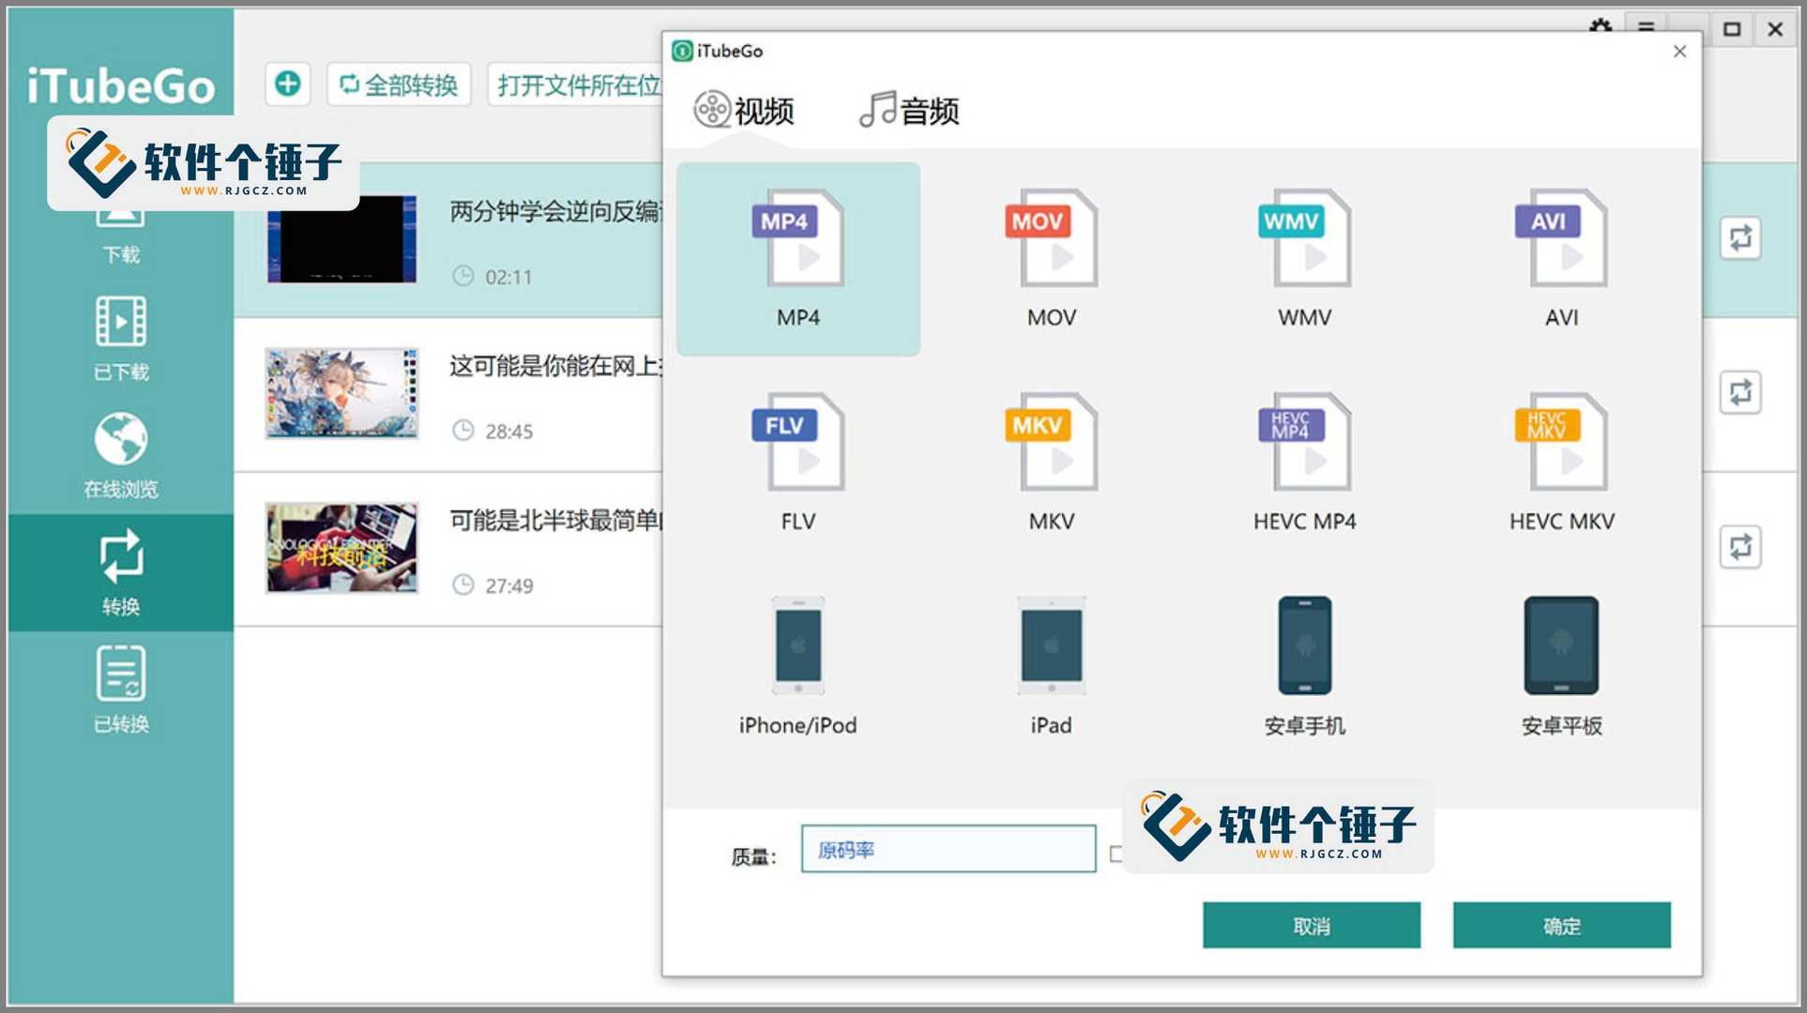This screenshot has height=1013, width=1807.
Task: Click title 两分钟学会逆向反编
Action: tap(555, 212)
